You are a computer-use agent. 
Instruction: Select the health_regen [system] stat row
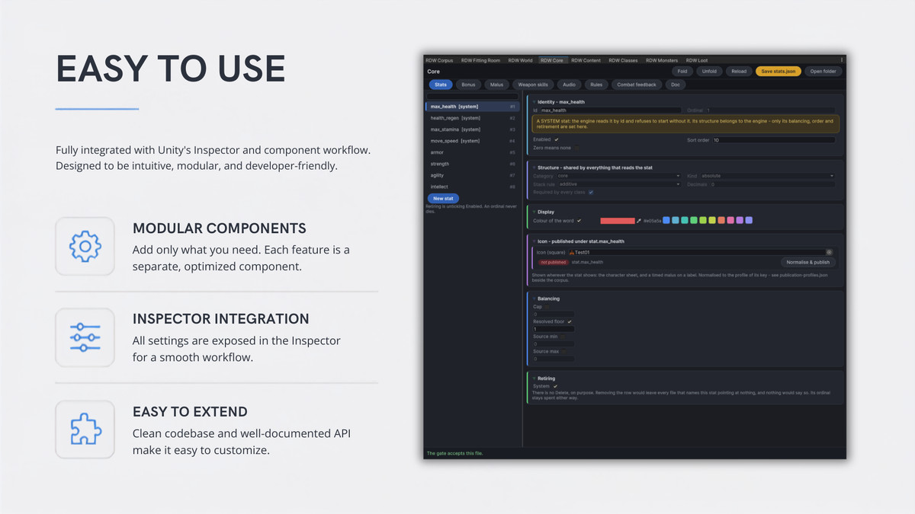tap(471, 118)
